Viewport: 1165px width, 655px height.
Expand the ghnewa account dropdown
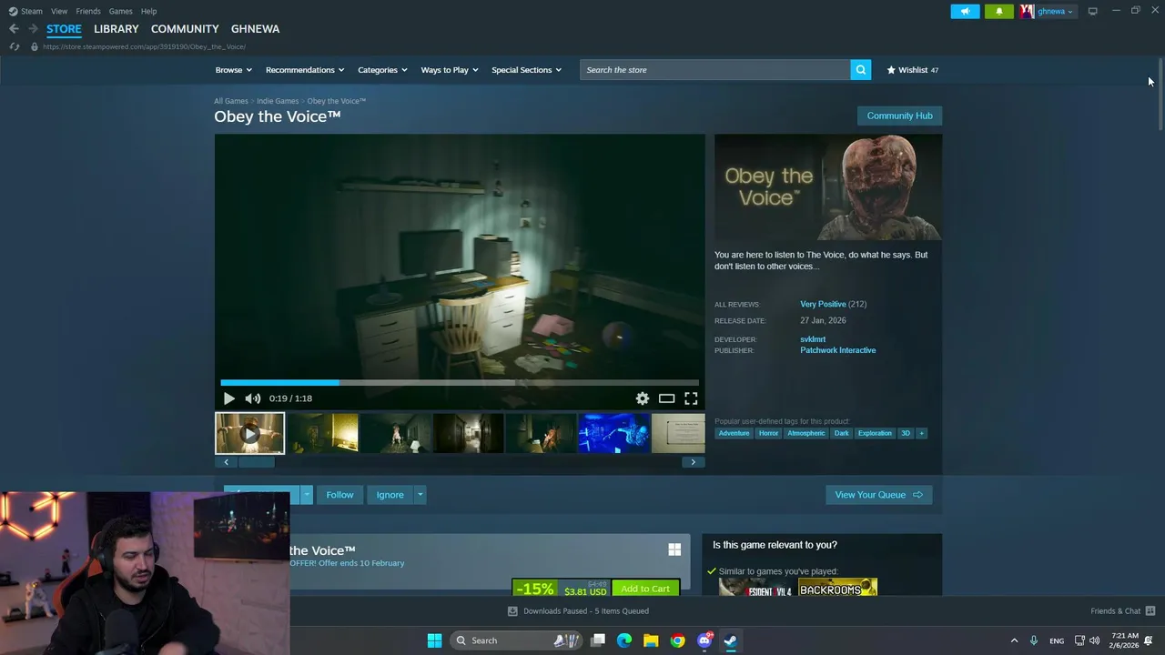click(x=1069, y=12)
